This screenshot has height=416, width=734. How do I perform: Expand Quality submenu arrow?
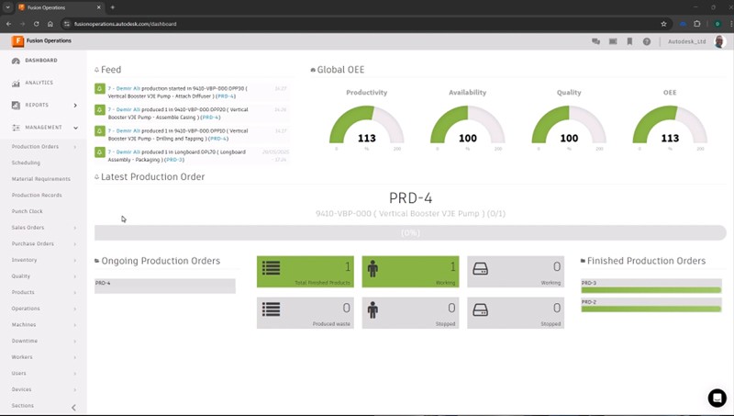click(x=75, y=276)
